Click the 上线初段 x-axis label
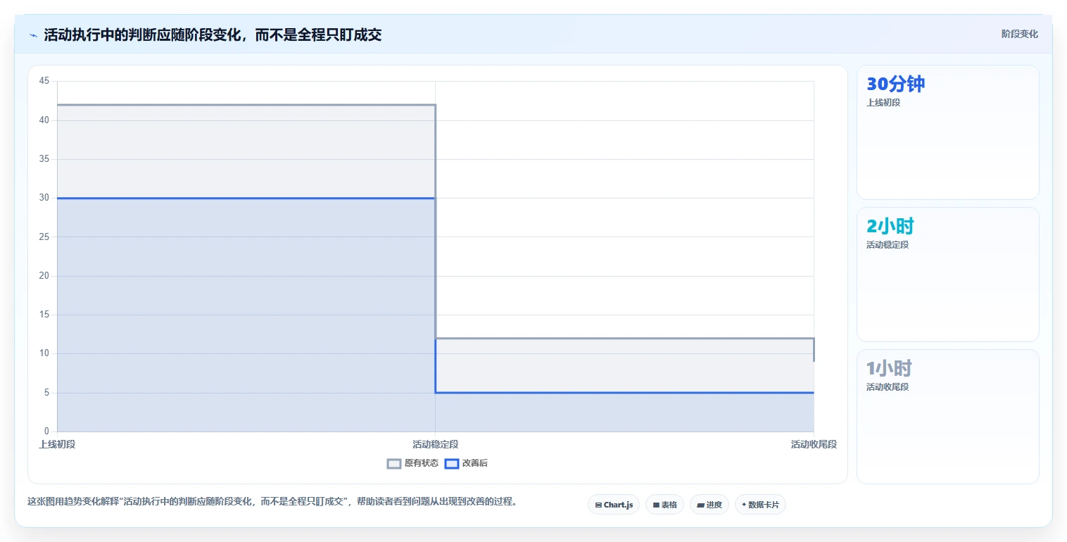The height and width of the screenshot is (542, 1067). [x=57, y=444]
